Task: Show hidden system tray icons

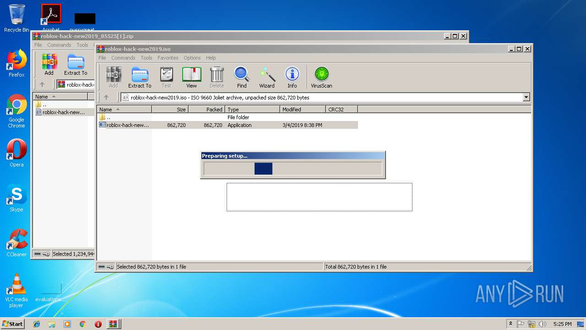Action: pos(510,324)
